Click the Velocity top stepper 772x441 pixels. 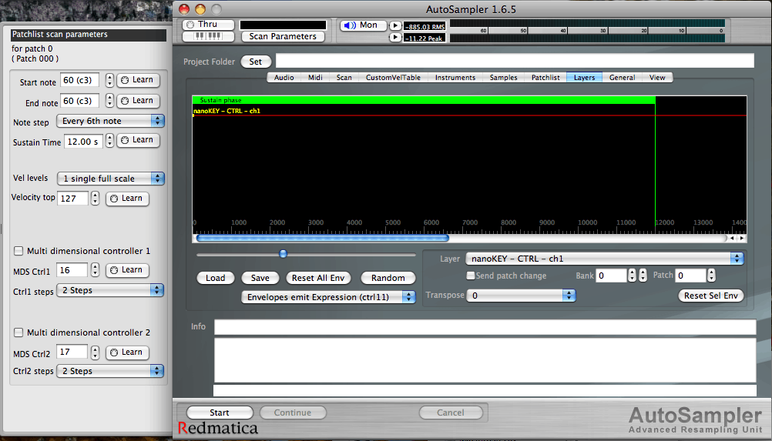(95, 199)
